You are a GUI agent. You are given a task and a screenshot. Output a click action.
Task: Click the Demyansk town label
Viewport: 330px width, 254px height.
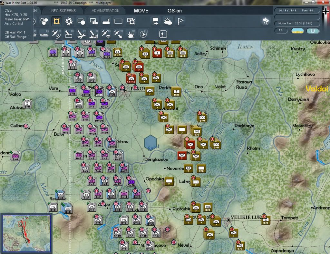(298, 99)
